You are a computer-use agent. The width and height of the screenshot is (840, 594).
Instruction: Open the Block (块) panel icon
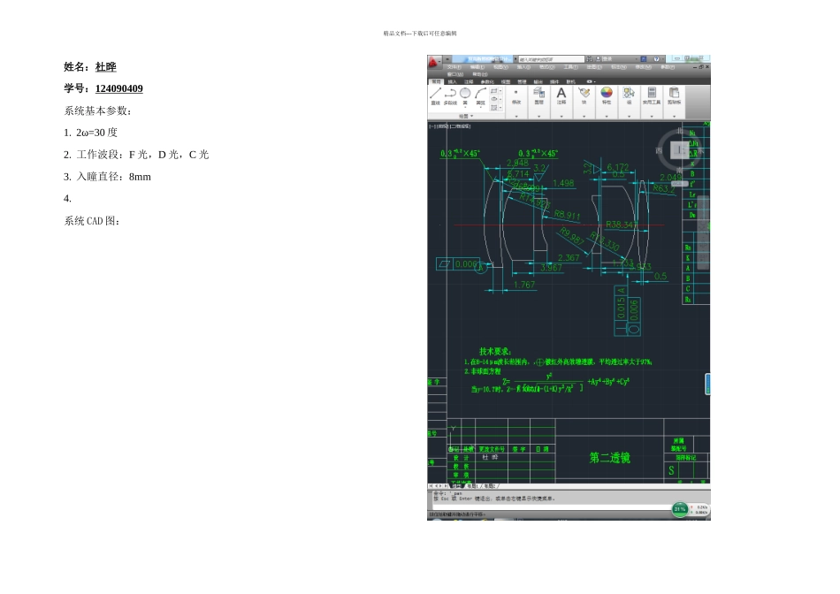[584, 93]
